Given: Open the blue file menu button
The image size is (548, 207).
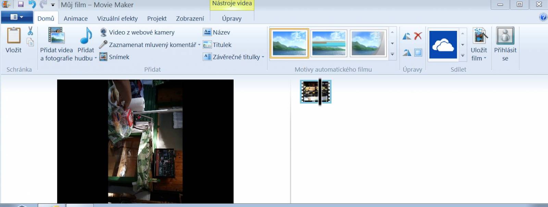Looking at the screenshot, I should 17,17.
